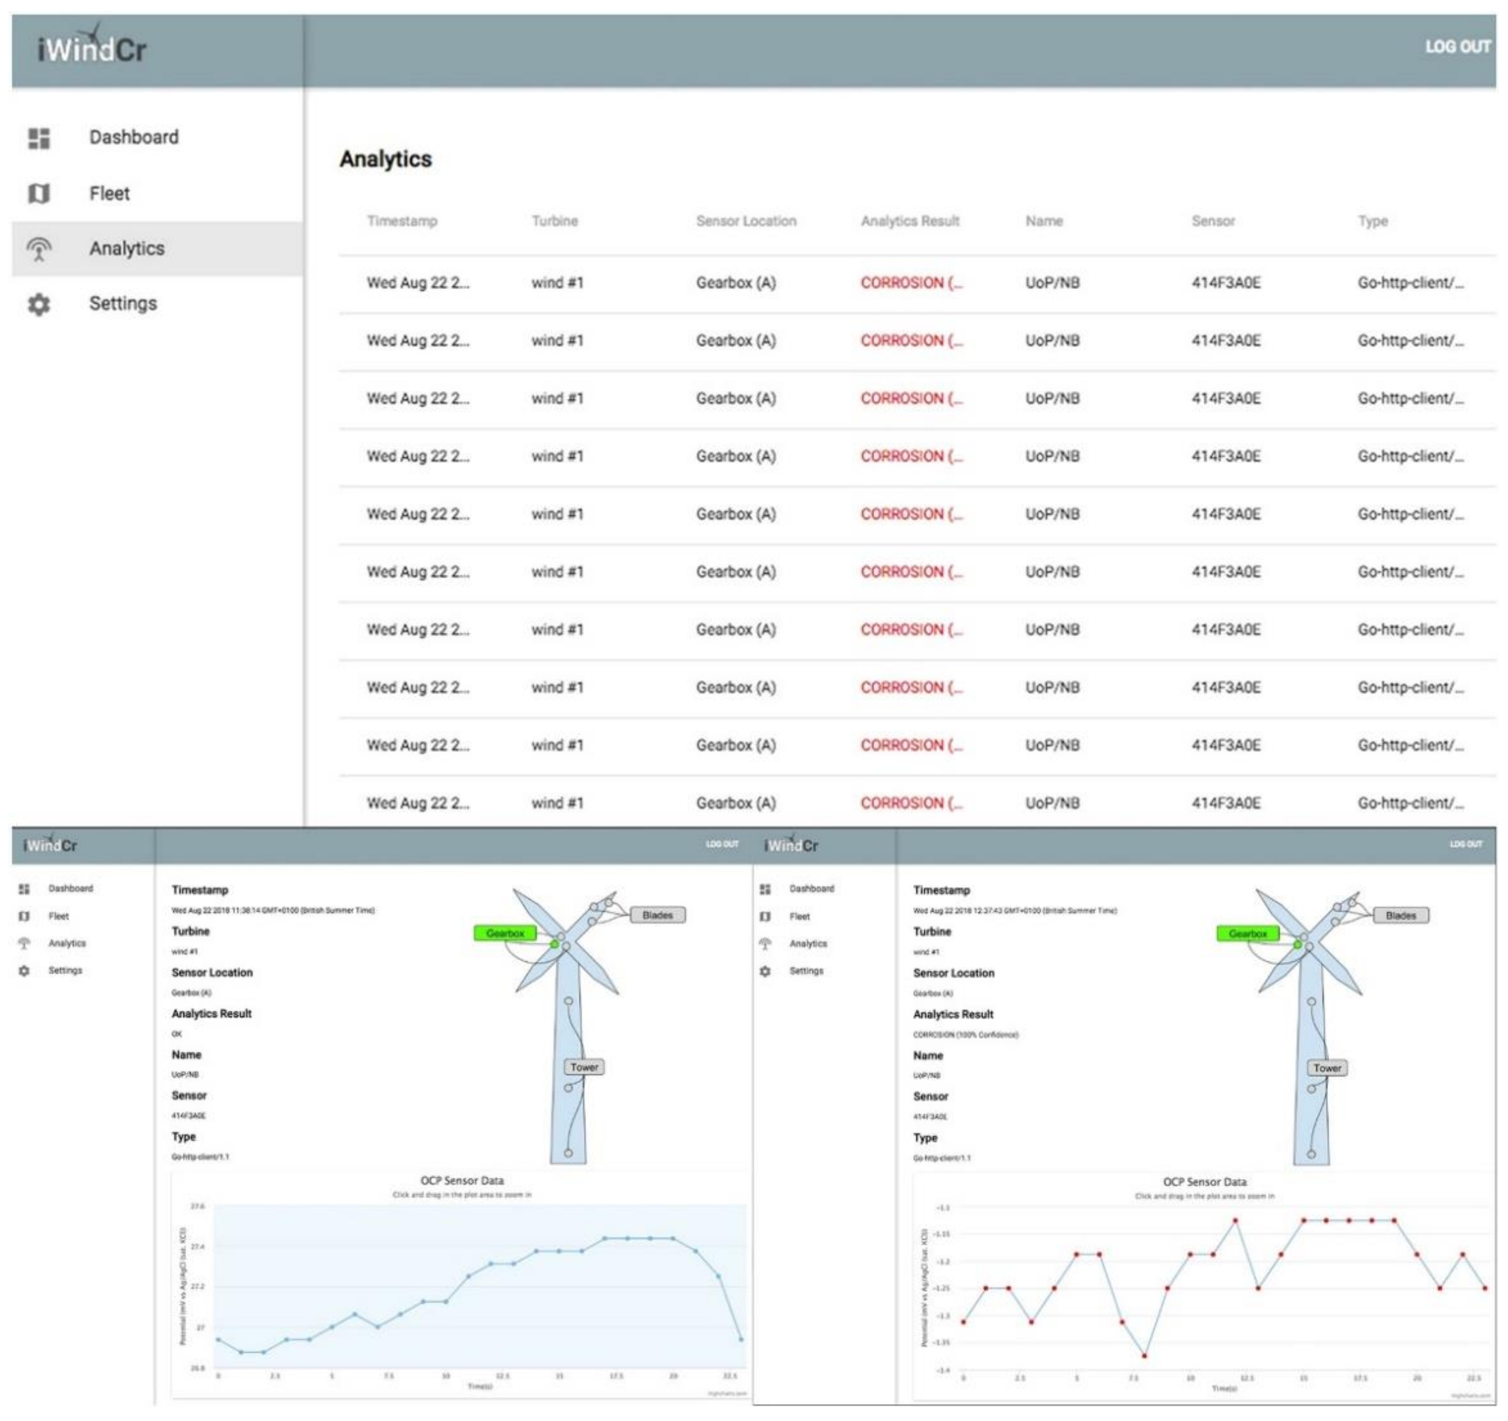Click the Fleet map icon in main sidebar

point(39,194)
